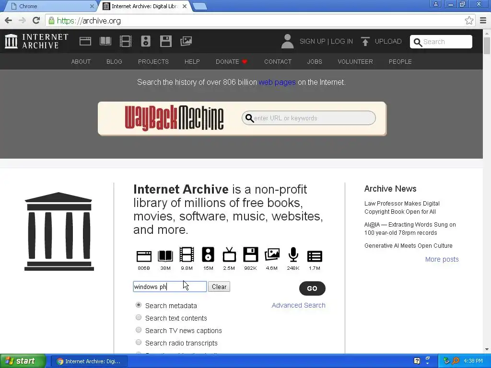
Task: Open the images icon in top navigation
Action: pos(186,41)
